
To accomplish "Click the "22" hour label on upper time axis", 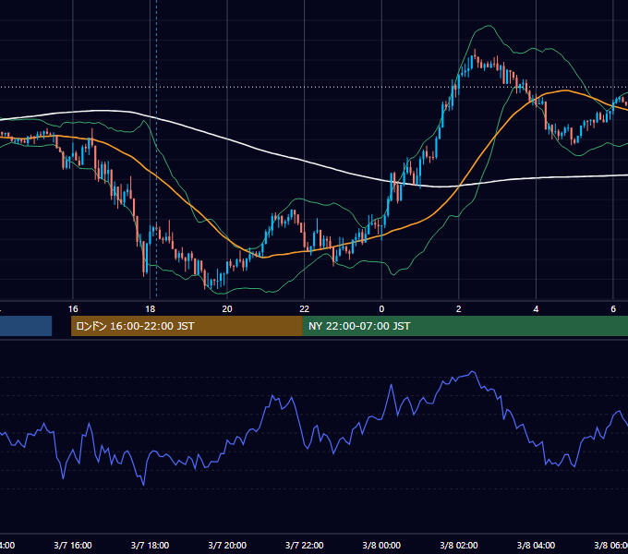I will (305, 309).
